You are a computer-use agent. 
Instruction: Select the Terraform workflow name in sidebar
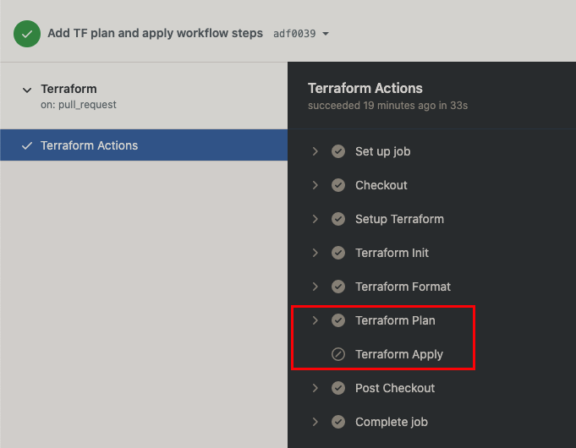pyautogui.click(x=69, y=89)
